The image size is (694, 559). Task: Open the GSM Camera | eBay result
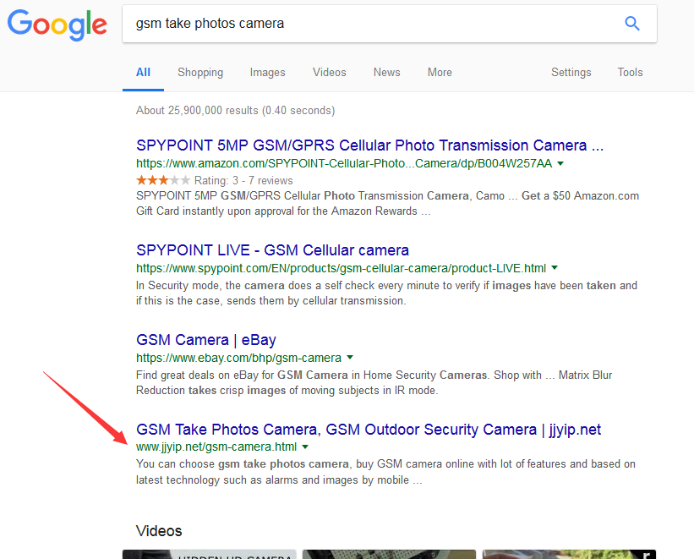point(205,340)
